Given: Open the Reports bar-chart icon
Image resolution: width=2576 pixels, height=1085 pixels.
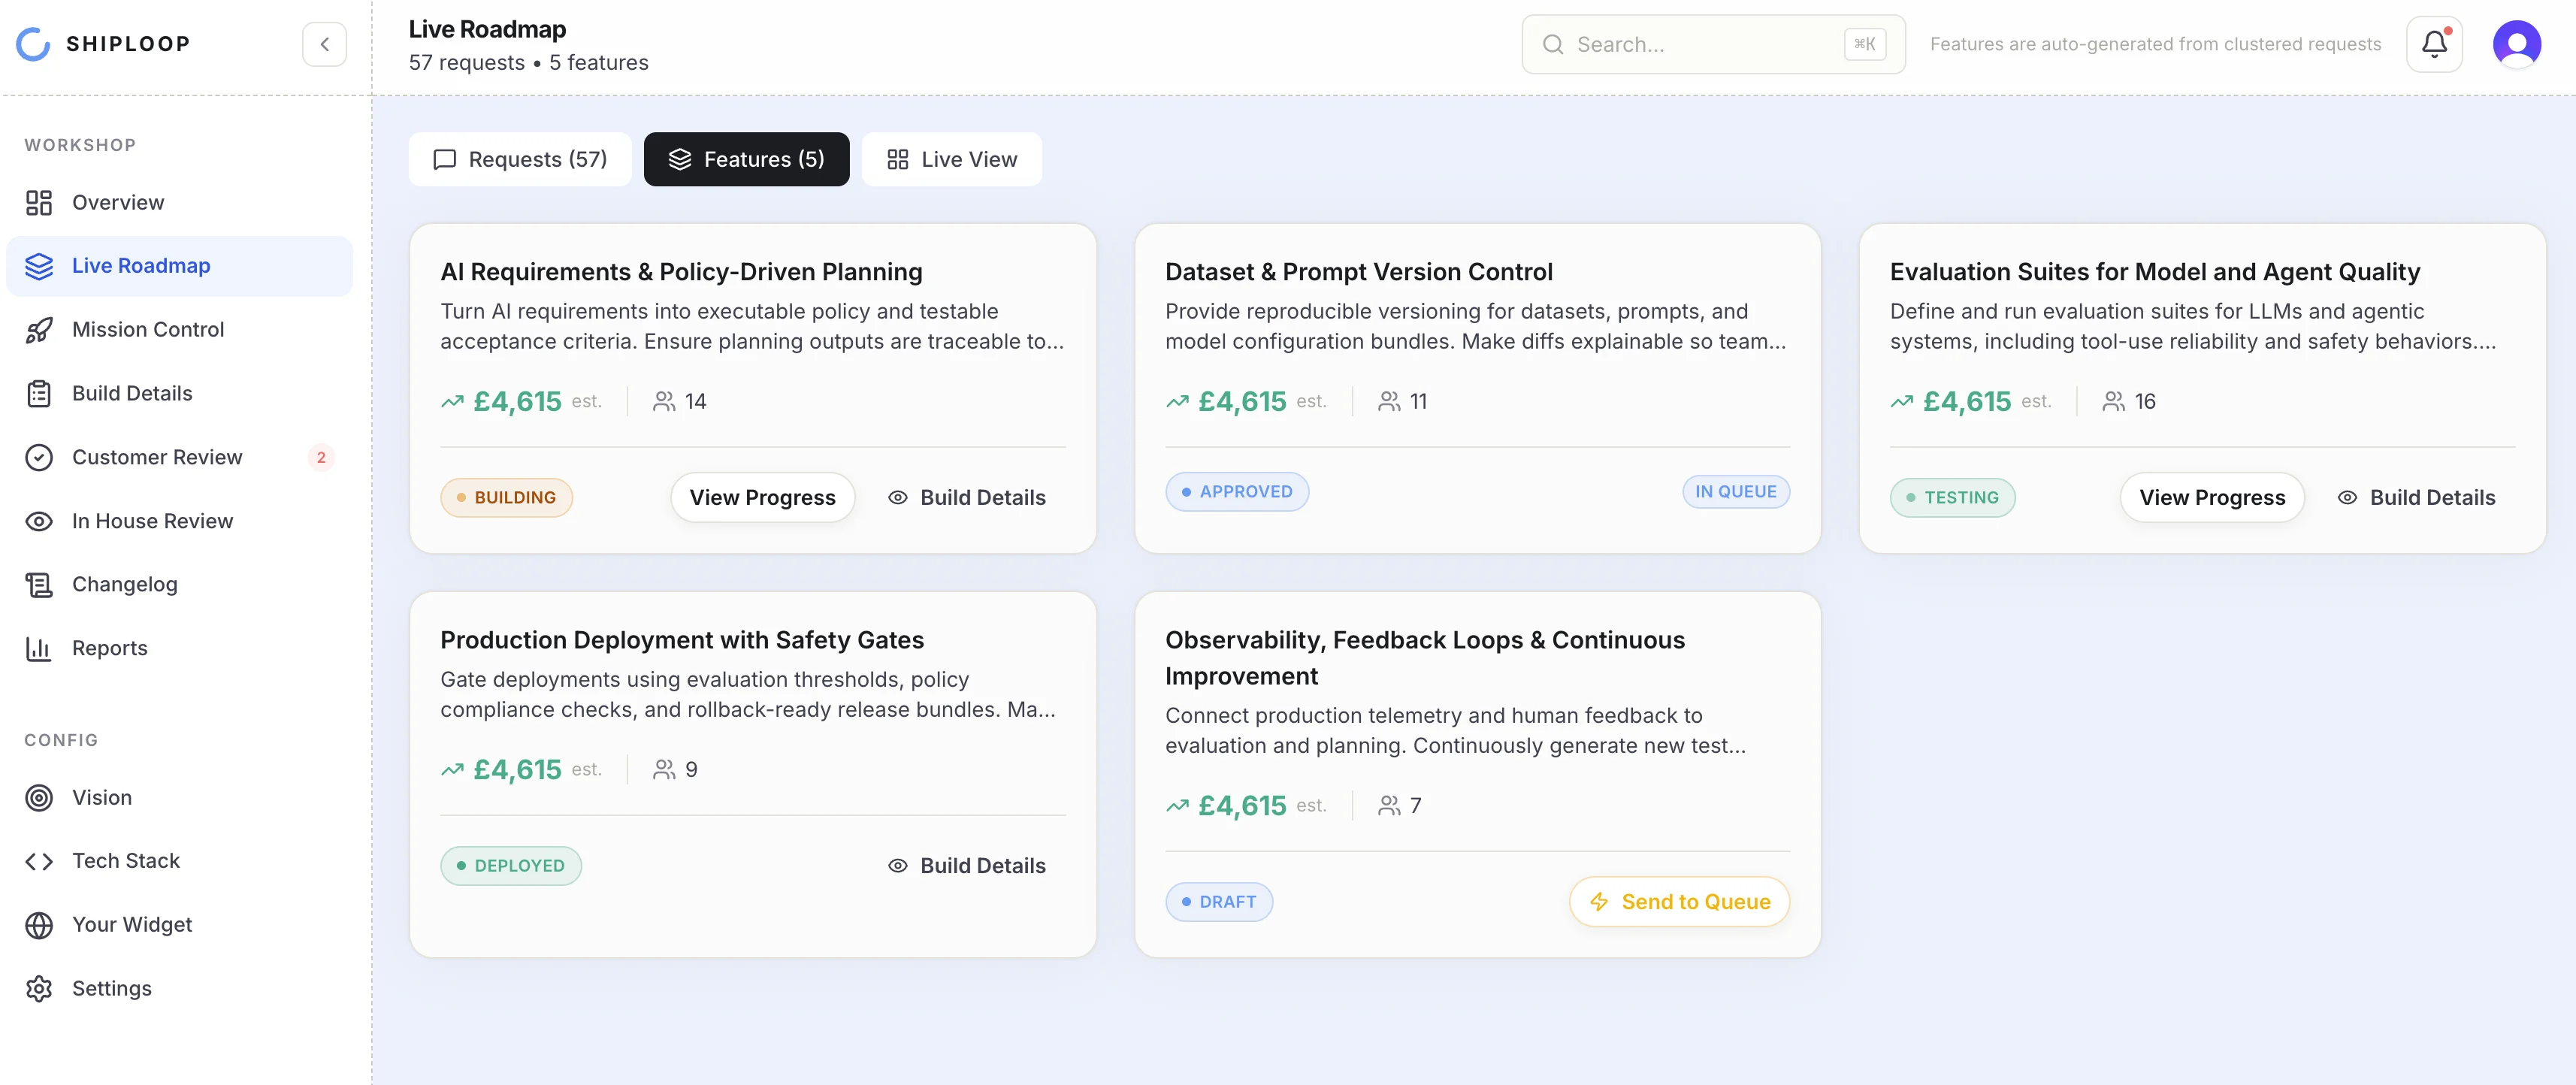Looking at the screenshot, I should [x=40, y=648].
